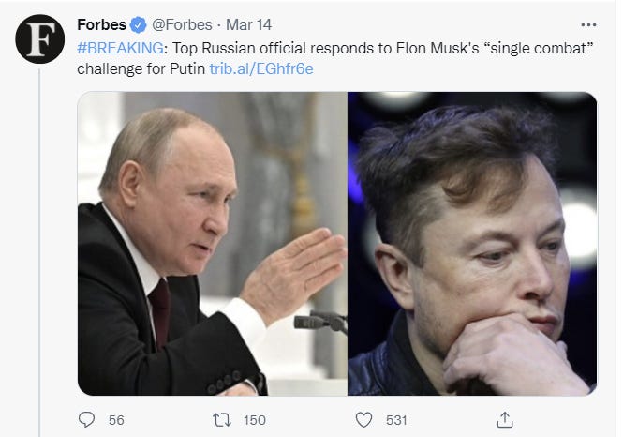The width and height of the screenshot is (623, 437).
Task: Open the three-dot more options menu
Action: click(588, 25)
